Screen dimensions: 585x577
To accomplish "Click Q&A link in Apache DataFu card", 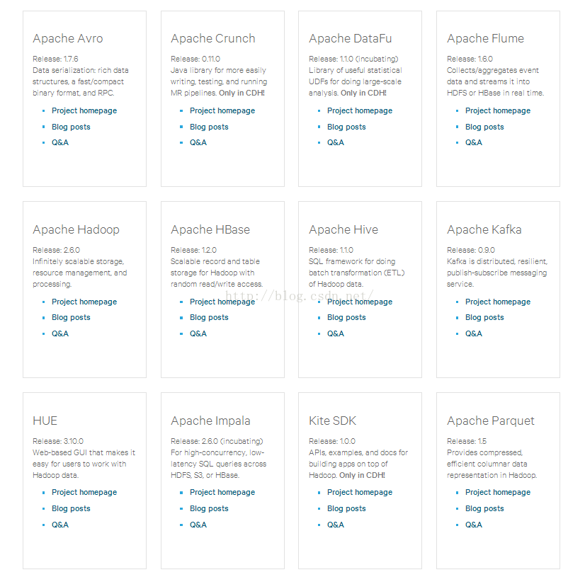I will click(336, 142).
